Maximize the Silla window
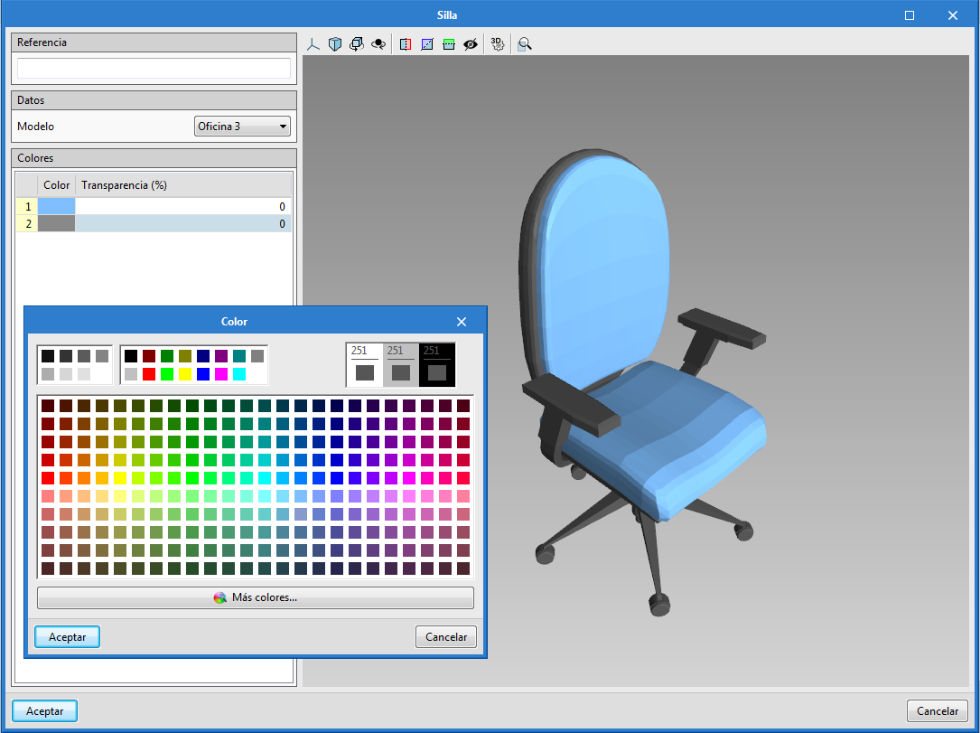Image resolution: width=980 pixels, height=733 pixels. 910,15
